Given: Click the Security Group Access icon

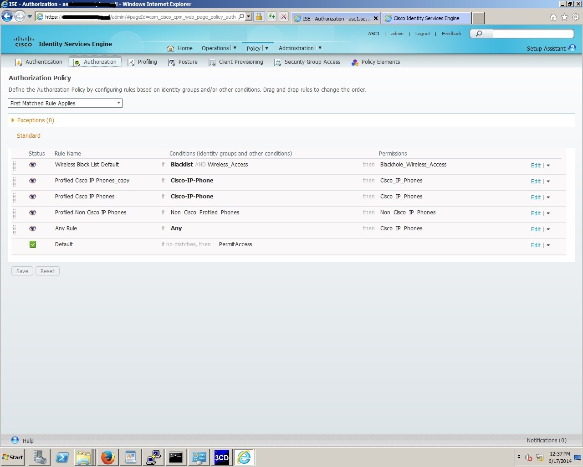Looking at the screenshot, I should (278, 62).
